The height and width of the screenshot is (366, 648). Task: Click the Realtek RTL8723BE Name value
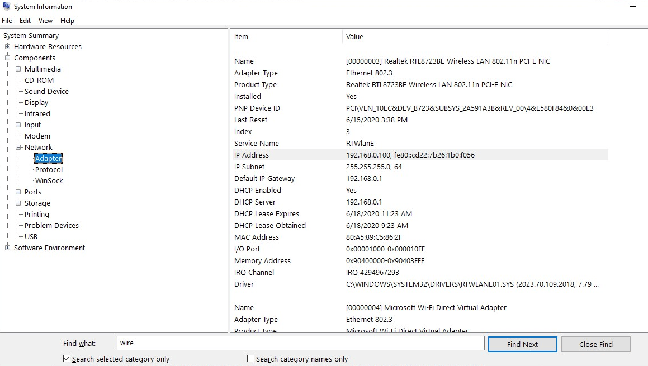[448, 61]
